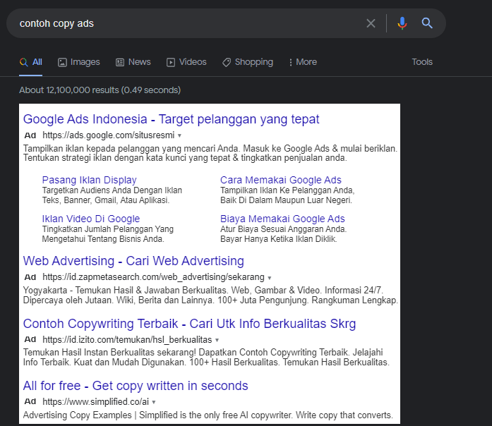The width and height of the screenshot is (492, 426).
Task: Open the Biaya Memakai Google Ads sitelink
Action: tap(282, 219)
